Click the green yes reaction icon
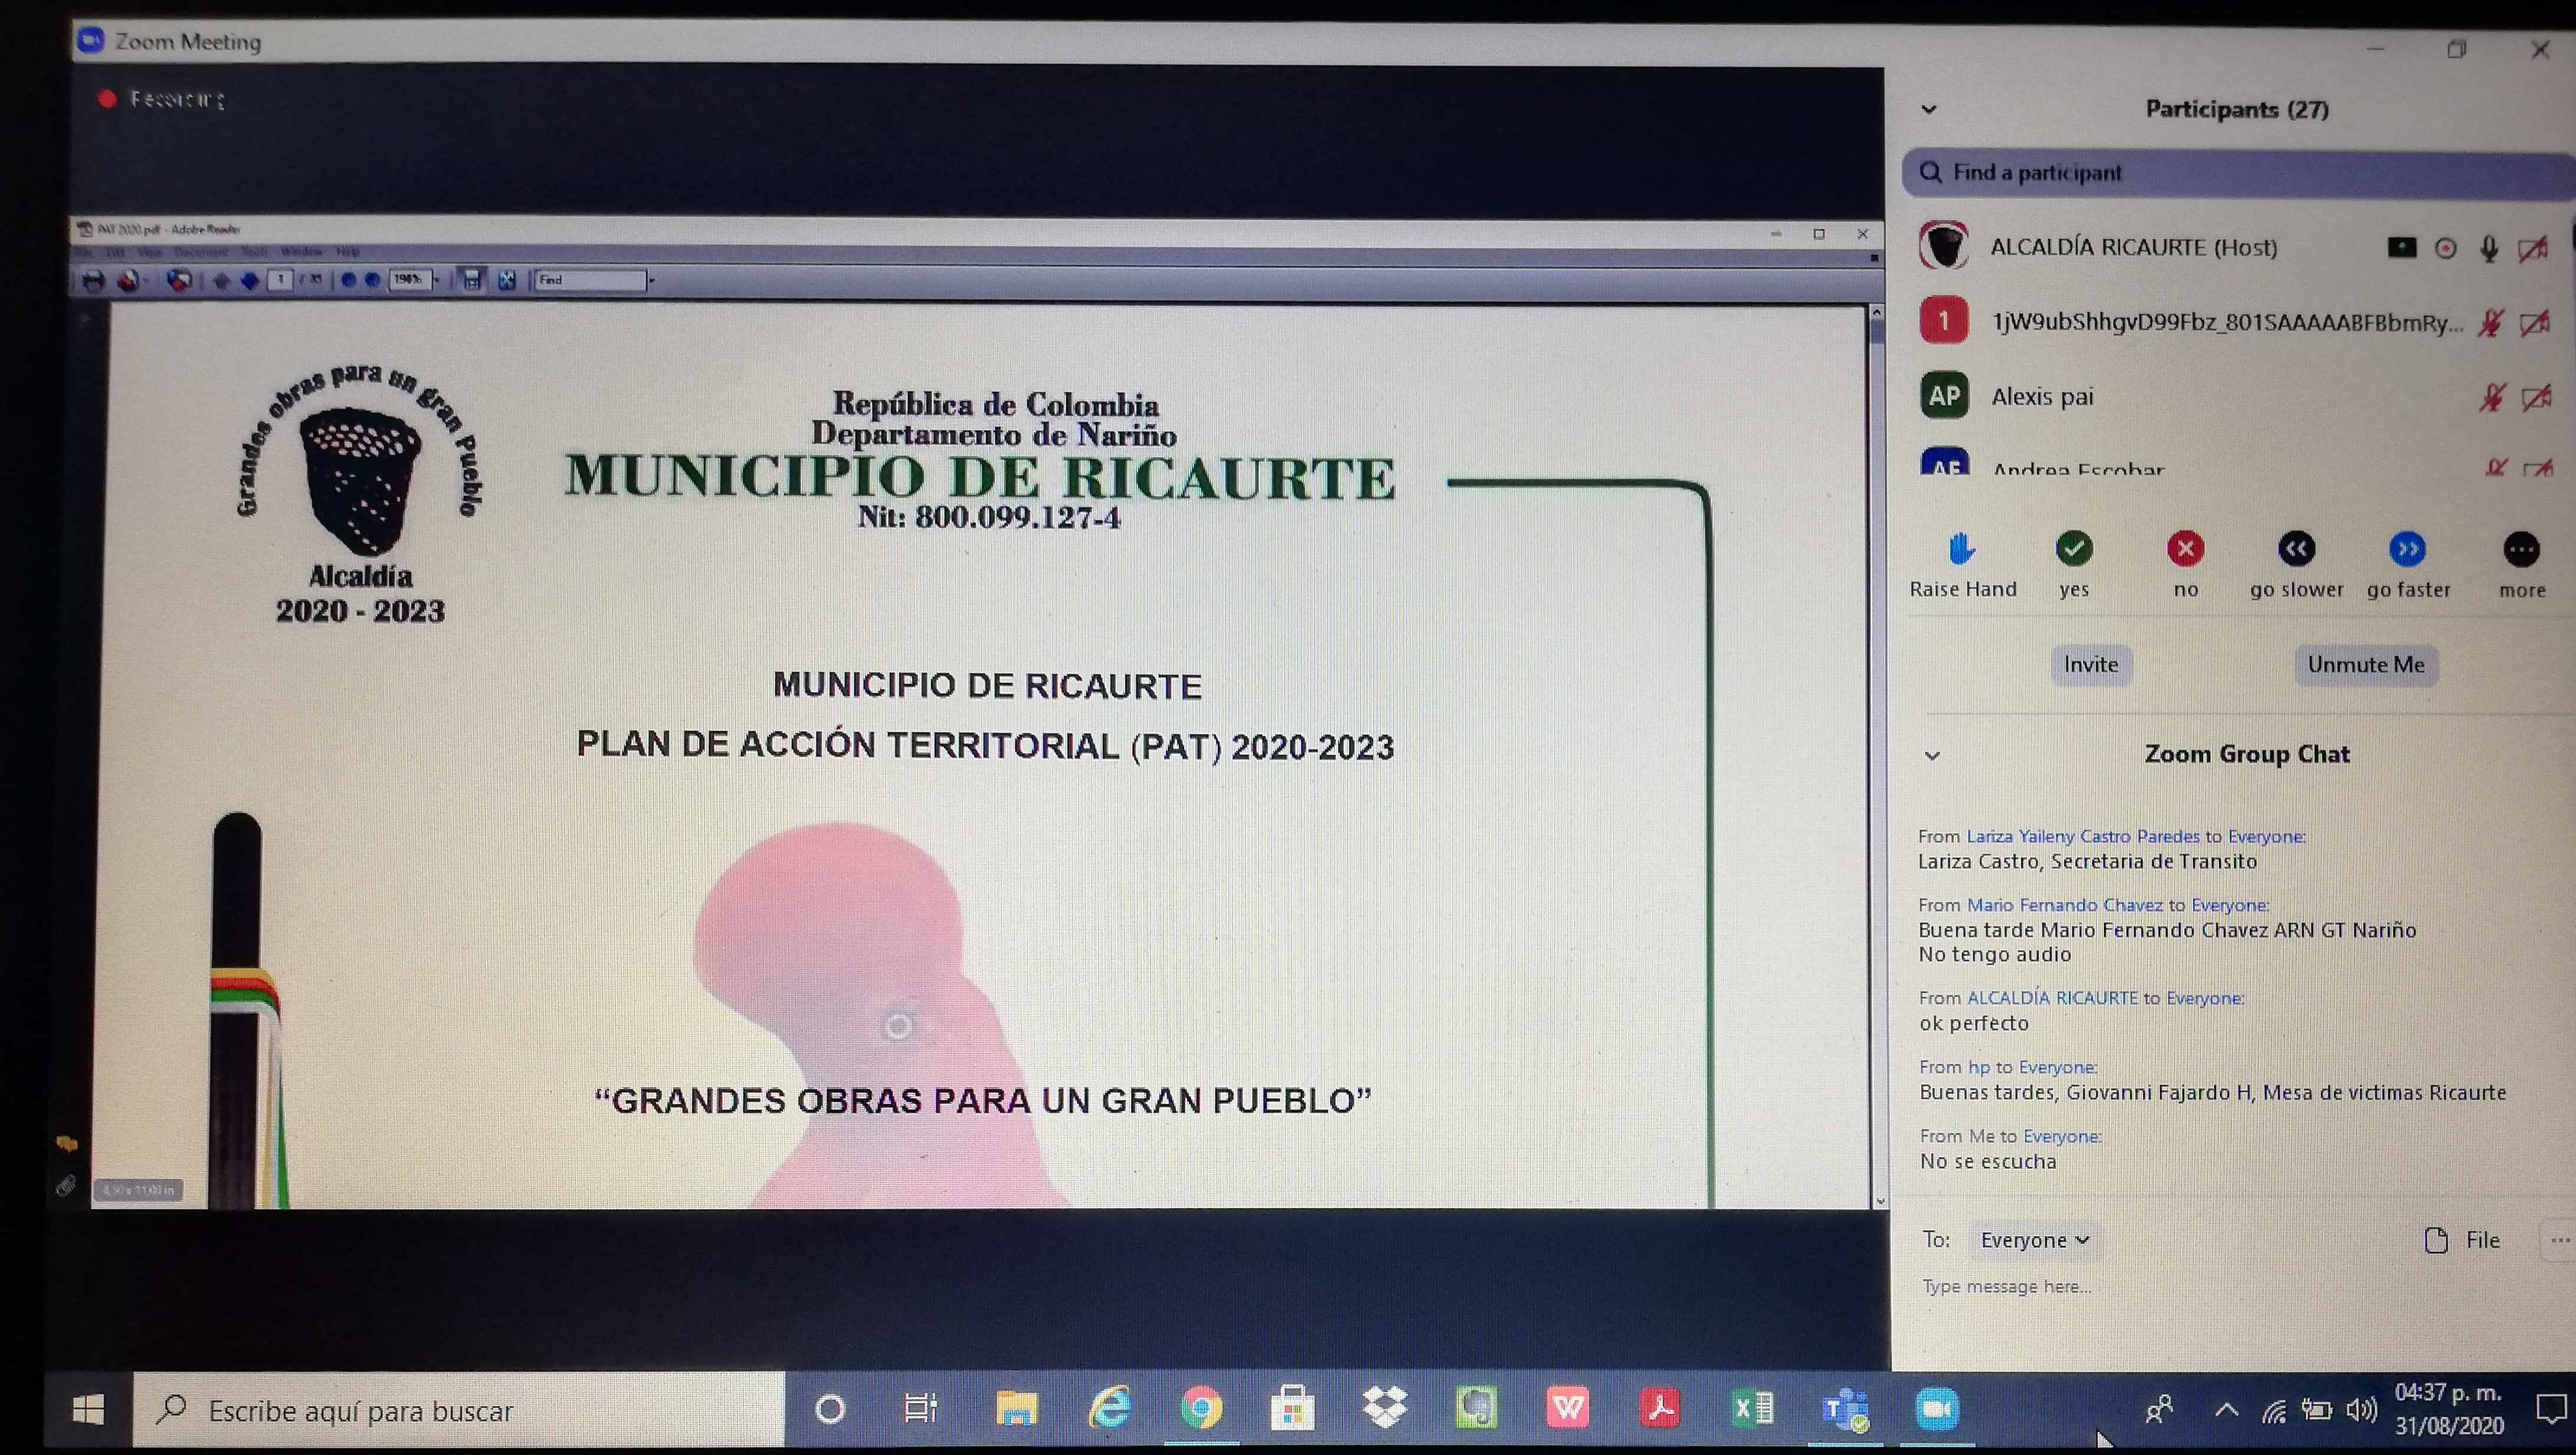 pyautogui.click(x=2073, y=549)
